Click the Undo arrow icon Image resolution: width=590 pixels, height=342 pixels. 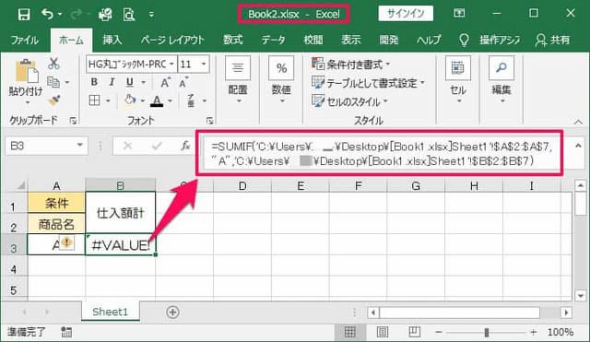click(47, 15)
